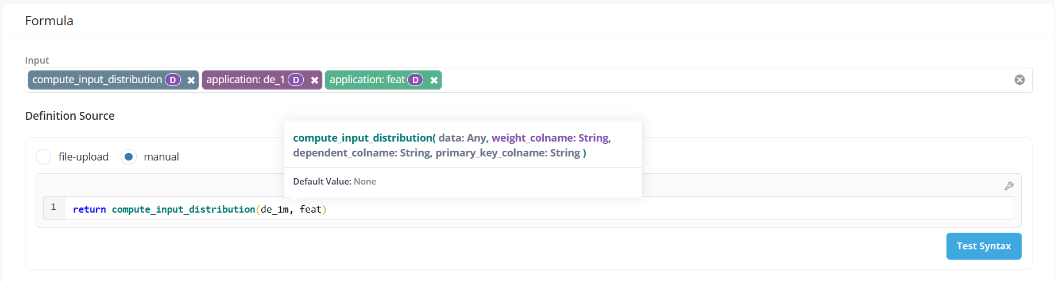Screen dimensions: 1055x282
Task: Clear all inputs with circled X icon
Action: 1019,80
